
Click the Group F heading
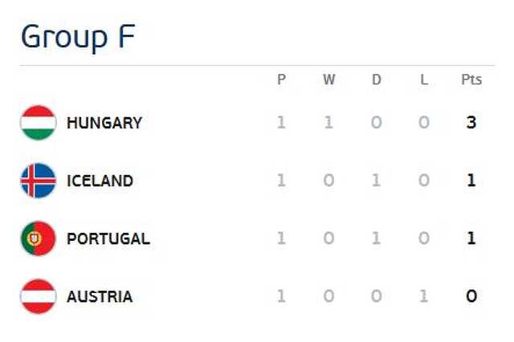click(x=78, y=38)
